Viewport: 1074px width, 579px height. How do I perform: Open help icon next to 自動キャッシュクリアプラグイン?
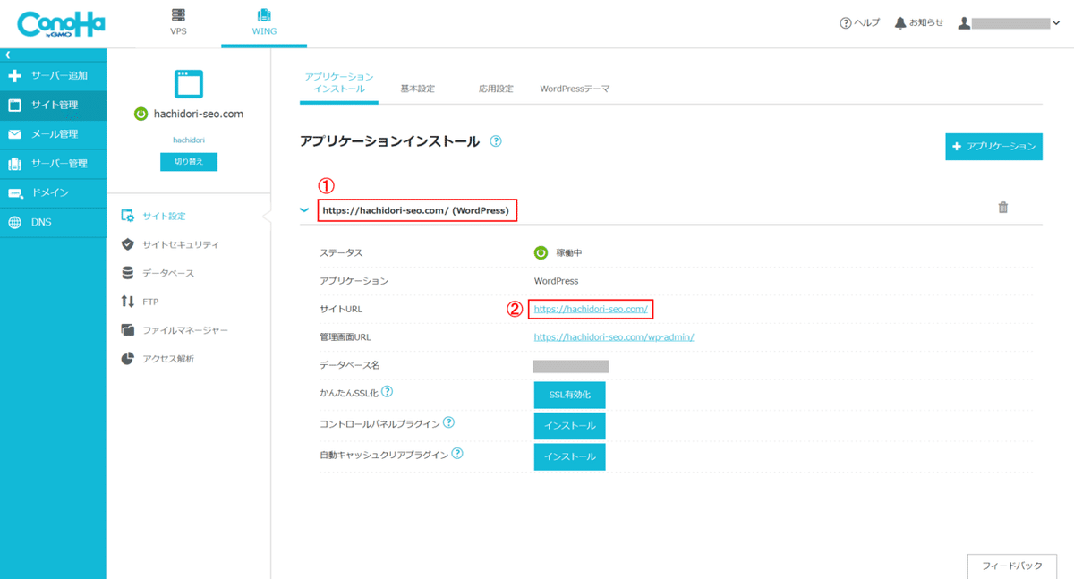[x=457, y=454]
